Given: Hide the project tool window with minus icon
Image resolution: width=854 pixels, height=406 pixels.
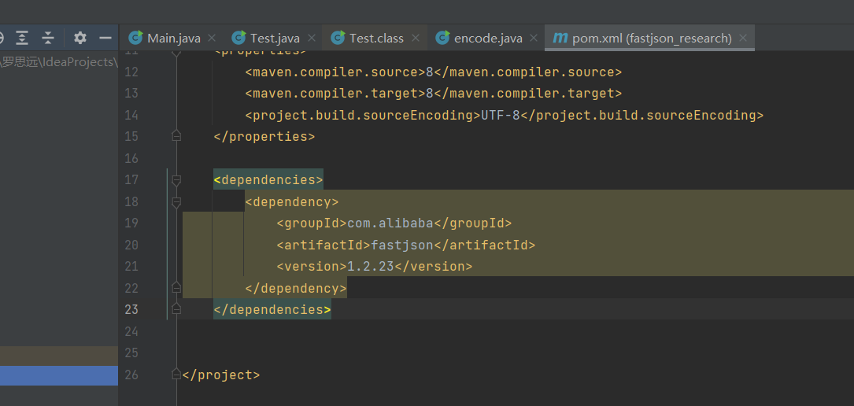Looking at the screenshot, I should (105, 38).
